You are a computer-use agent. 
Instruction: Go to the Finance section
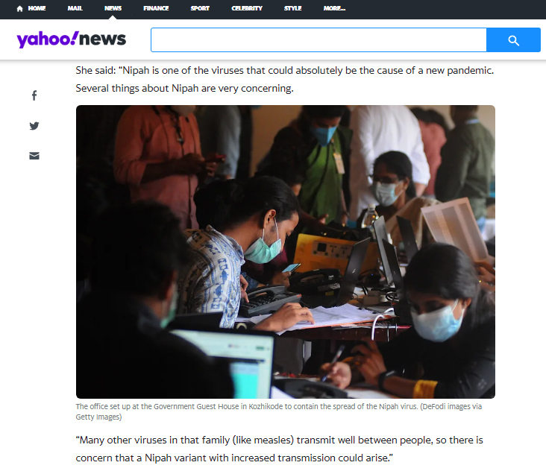(156, 8)
